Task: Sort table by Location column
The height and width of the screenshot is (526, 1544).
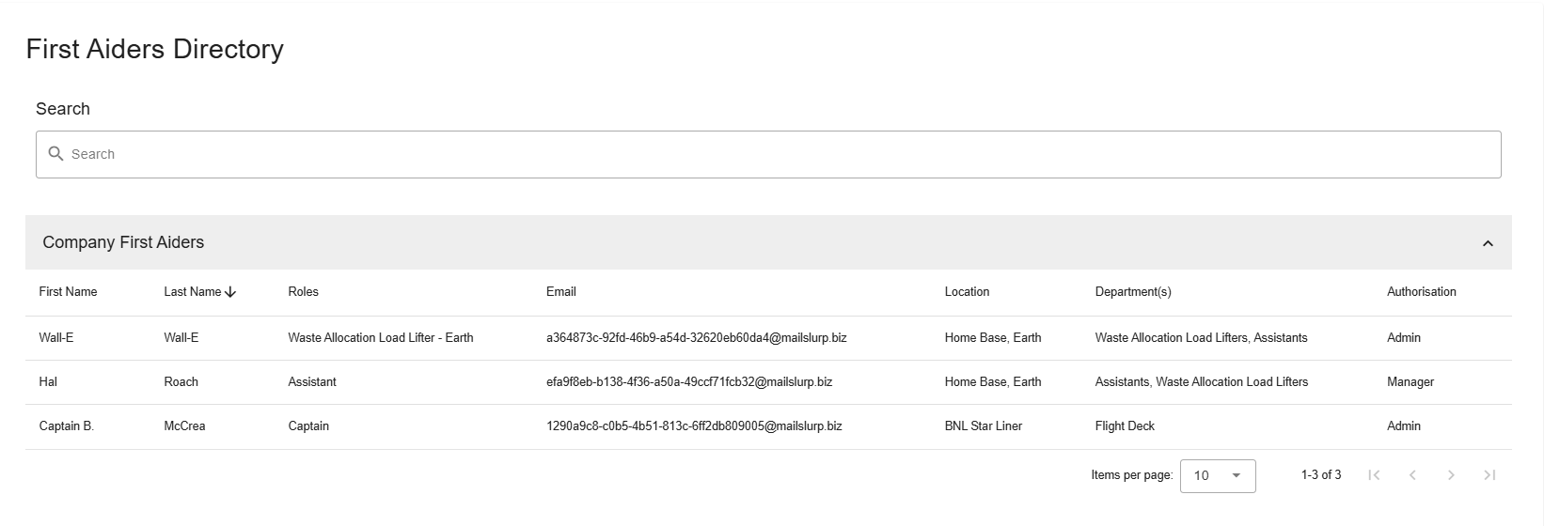Action: coord(967,292)
